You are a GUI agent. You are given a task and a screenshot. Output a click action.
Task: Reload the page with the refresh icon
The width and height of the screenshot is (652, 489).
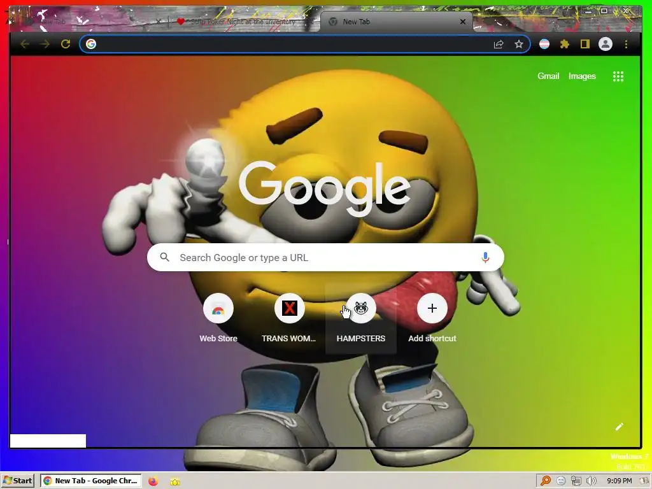click(x=66, y=44)
